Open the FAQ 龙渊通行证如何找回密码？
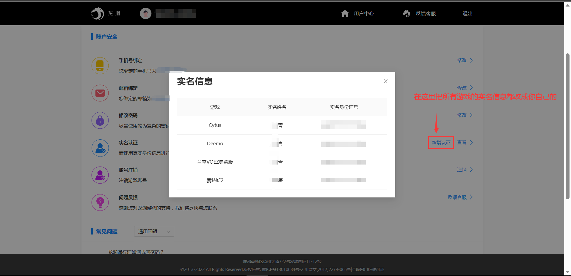This screenshot has width=571, height=276. [x=136, y=252]
